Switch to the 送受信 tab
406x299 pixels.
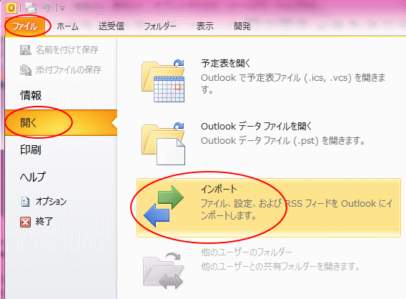tap(112, 26)
